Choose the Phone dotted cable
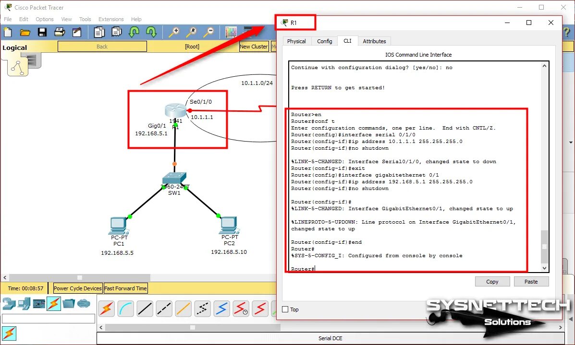The height and width of the screenshot is (345, 575). [202, 309]
